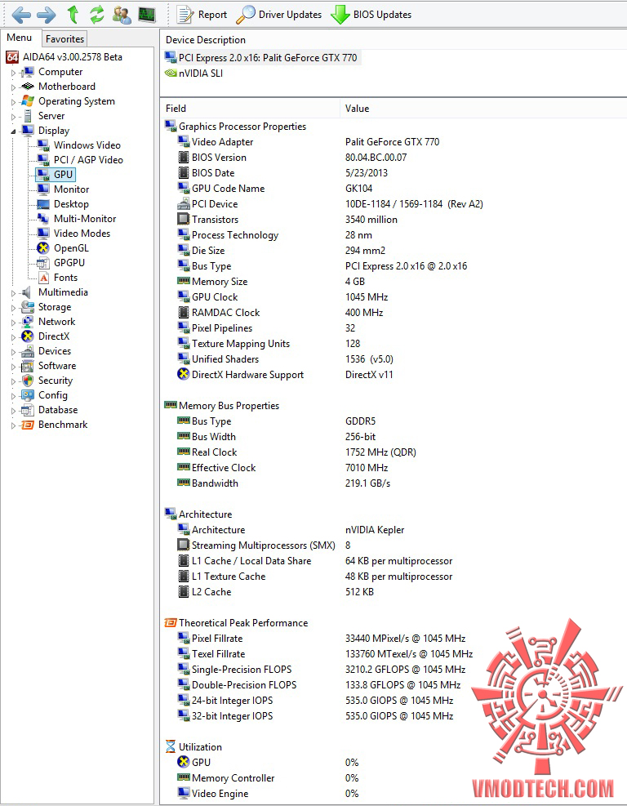Image resolution: width=627 pixels, height=806 pixels.
Task: Open Driver Updates
Action: (x=279, y=15)
